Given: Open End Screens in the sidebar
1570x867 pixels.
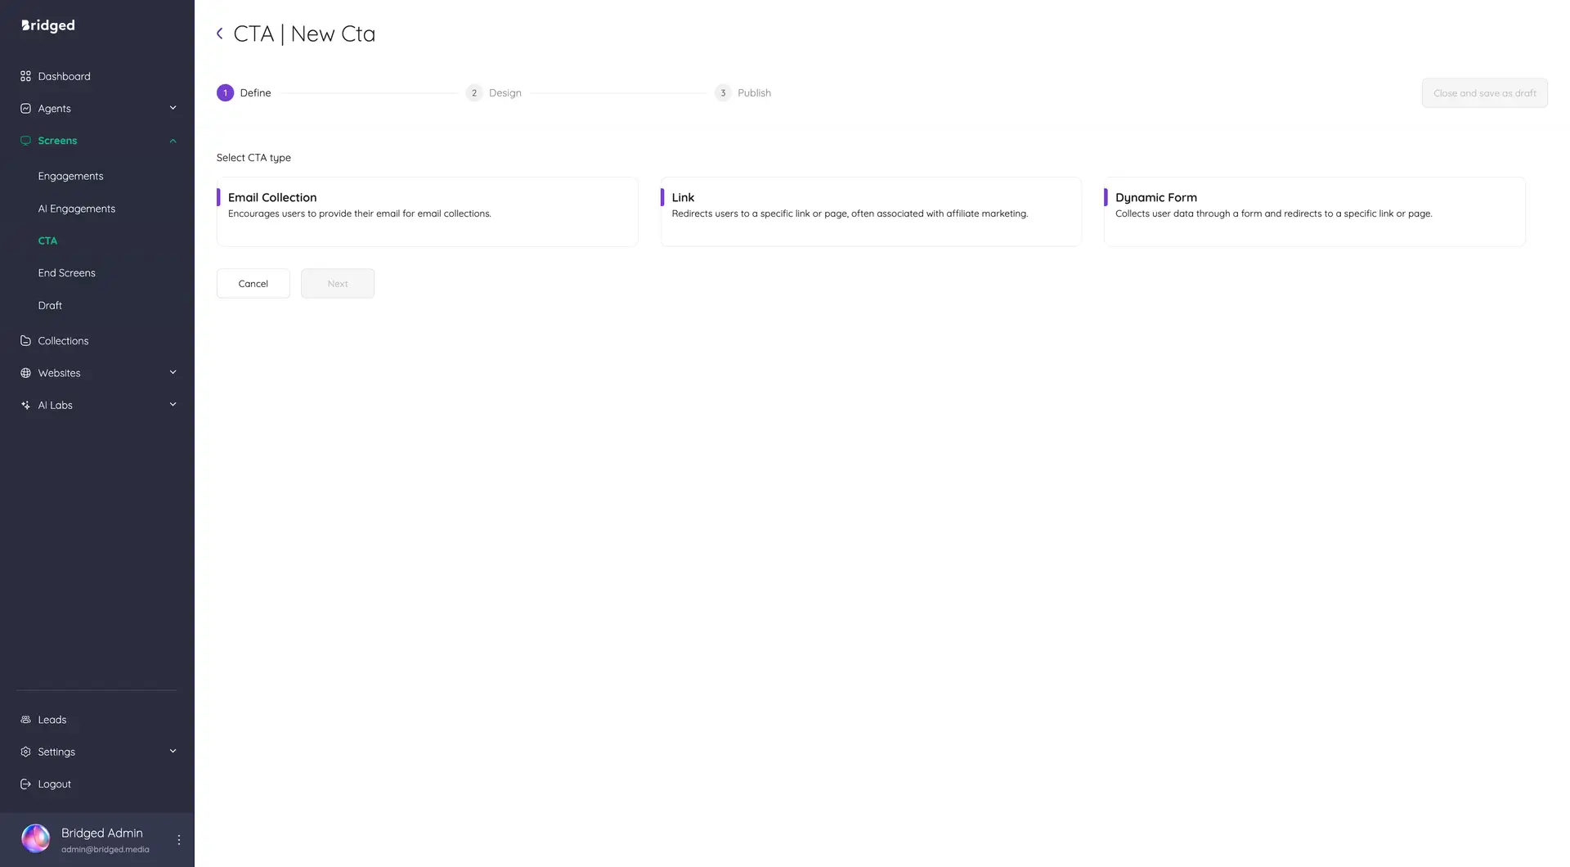Looking at the screenshot, I should coord(66,273).
